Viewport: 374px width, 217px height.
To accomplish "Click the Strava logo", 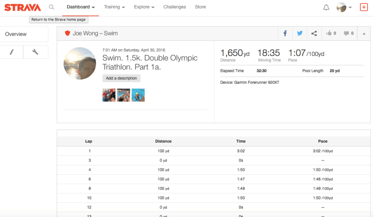I will pos(23,7).
